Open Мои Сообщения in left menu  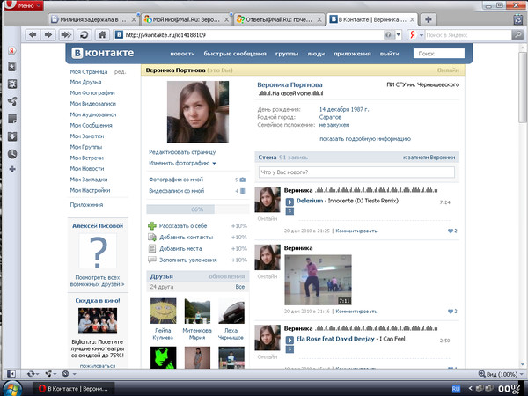coord(91,125)
